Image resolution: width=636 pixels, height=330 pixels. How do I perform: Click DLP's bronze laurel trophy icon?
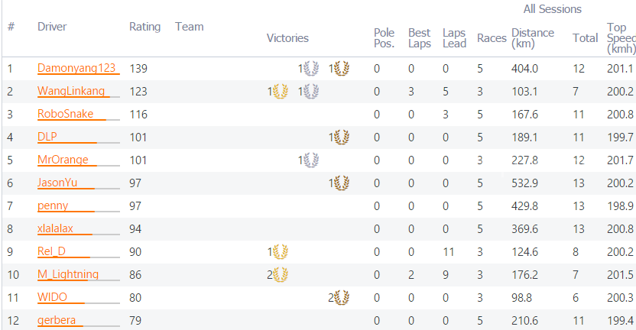pyautogui.click(x=342, y=137)
